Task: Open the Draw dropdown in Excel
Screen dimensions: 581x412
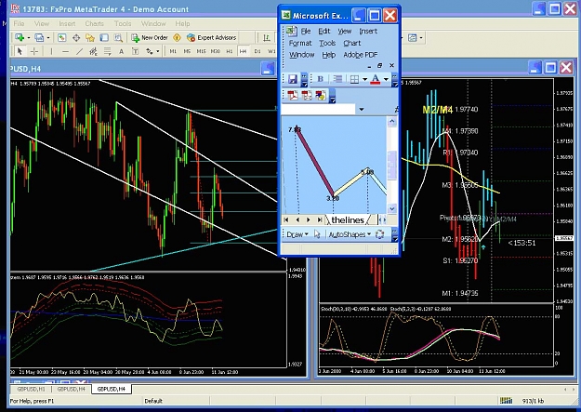Action: pos(297,234)
